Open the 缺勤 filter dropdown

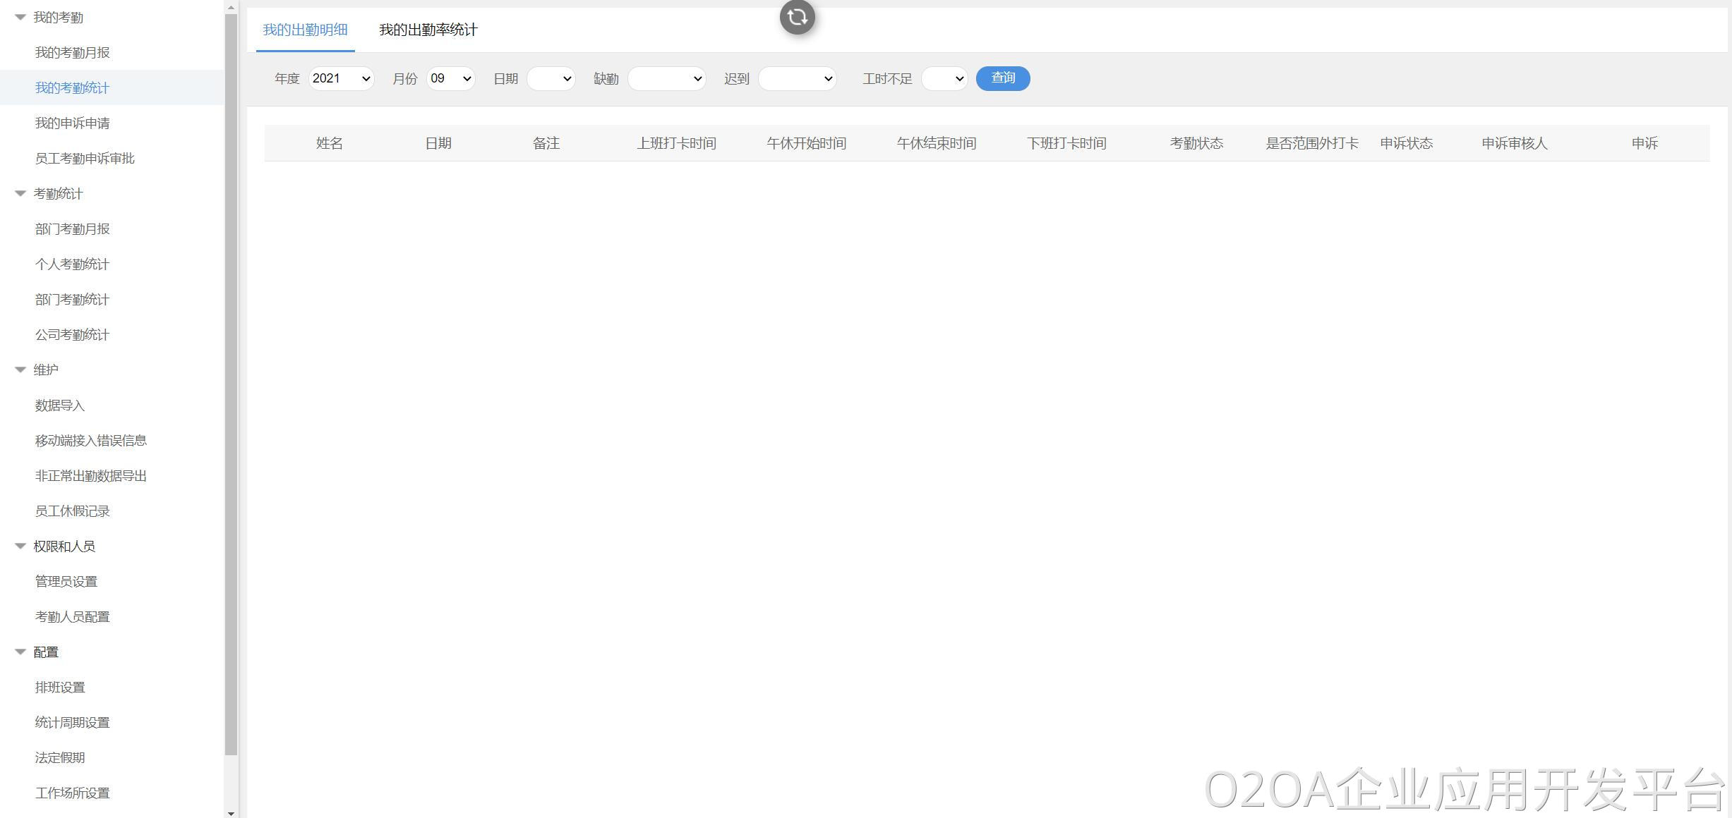[666, 78]
